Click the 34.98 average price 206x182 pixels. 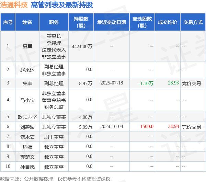(x=173, y=126)
